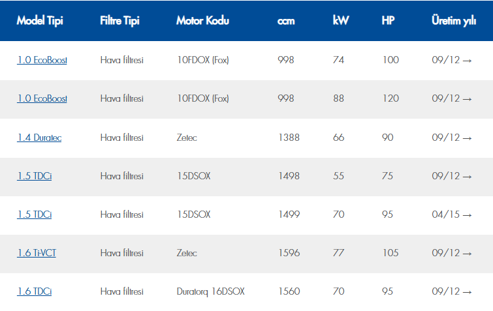The height and width of the screenshot is (311, 493).
Task: Open the 1.5 TDCi 04/15 model link
Action: click(34, 215)
